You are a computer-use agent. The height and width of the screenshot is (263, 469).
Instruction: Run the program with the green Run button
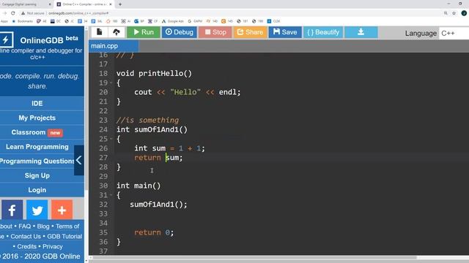(x=144, y=32)
